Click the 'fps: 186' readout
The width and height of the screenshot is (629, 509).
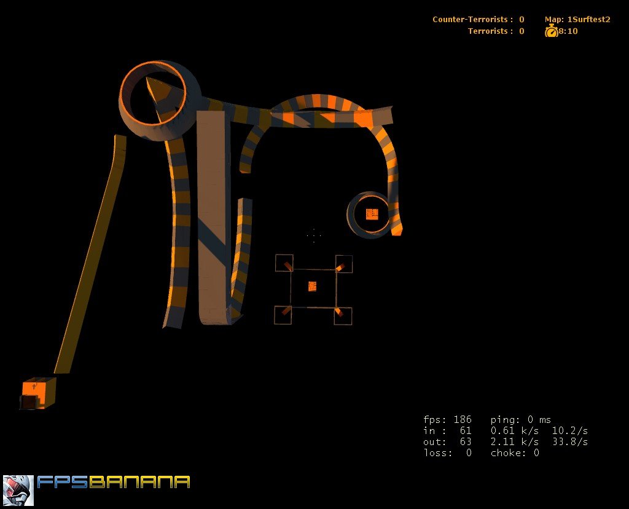click(x=447, y=419)
